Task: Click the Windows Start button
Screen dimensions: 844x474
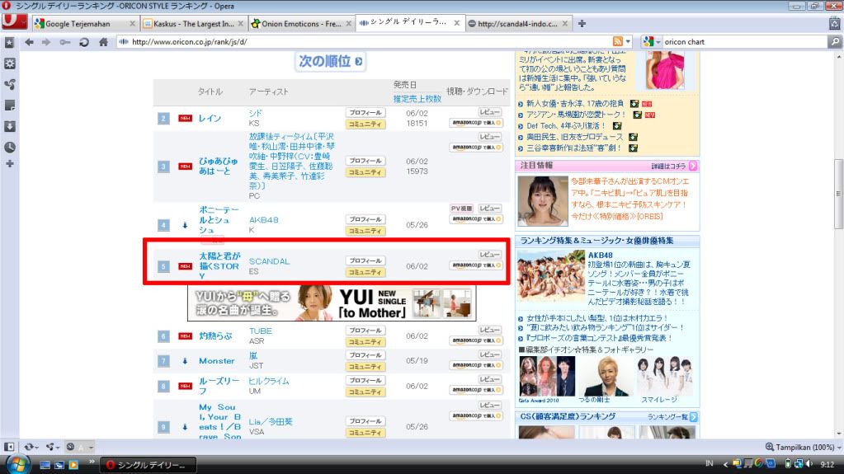Action: click(x=17, y=464)
